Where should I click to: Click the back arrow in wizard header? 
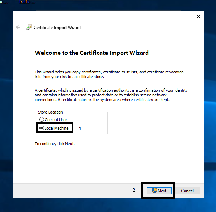click(18, 27)
